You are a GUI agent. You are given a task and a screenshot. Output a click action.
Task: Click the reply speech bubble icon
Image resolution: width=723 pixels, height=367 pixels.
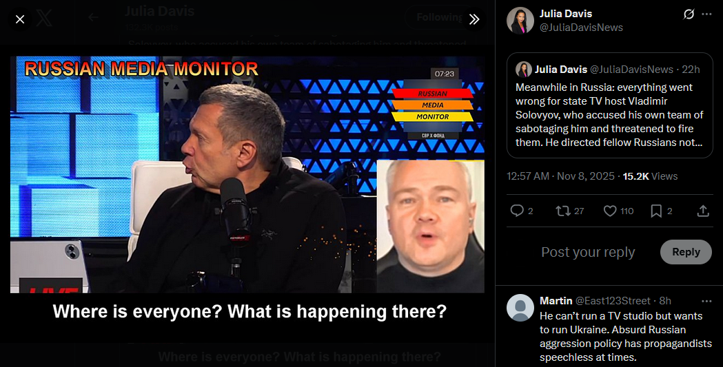point(517,211)
